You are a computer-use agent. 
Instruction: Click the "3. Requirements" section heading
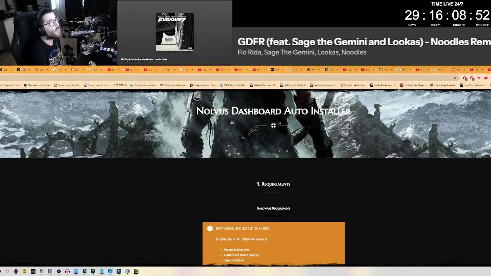tap(273, 184)
